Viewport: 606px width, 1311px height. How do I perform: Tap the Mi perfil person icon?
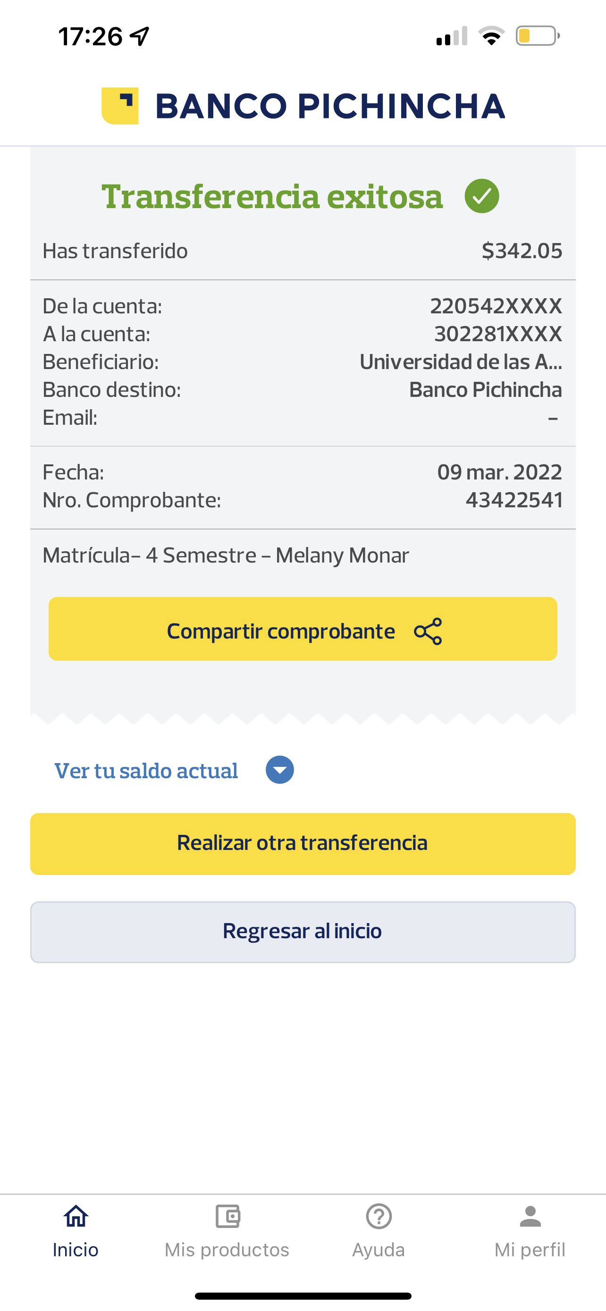point(530,1216)
